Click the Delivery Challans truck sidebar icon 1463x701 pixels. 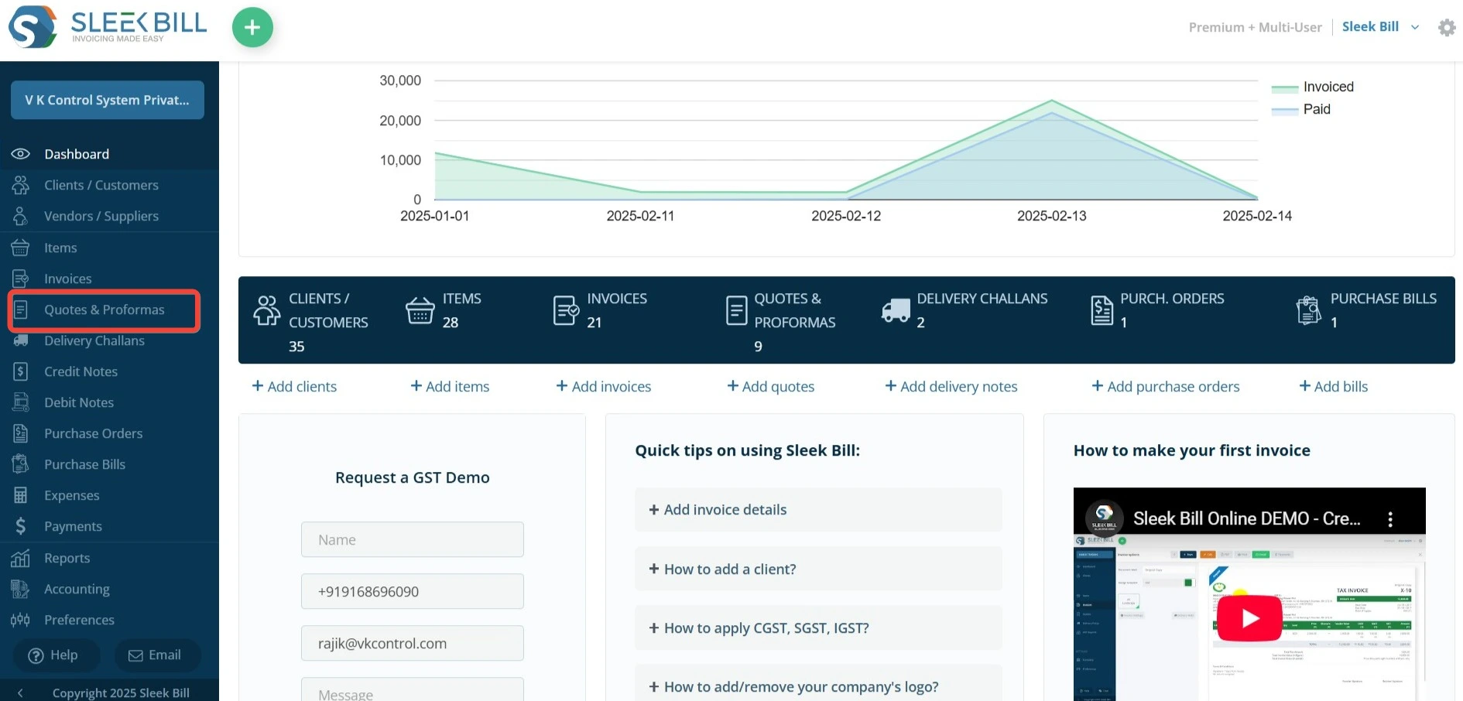(21, 340)
